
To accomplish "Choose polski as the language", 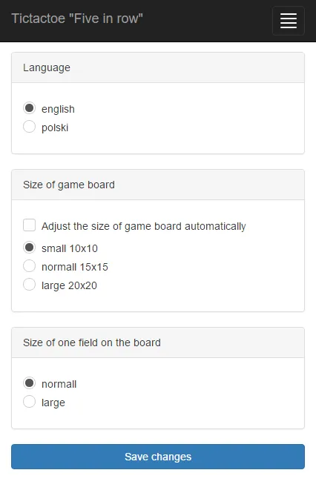I will [x=30, y=127].
